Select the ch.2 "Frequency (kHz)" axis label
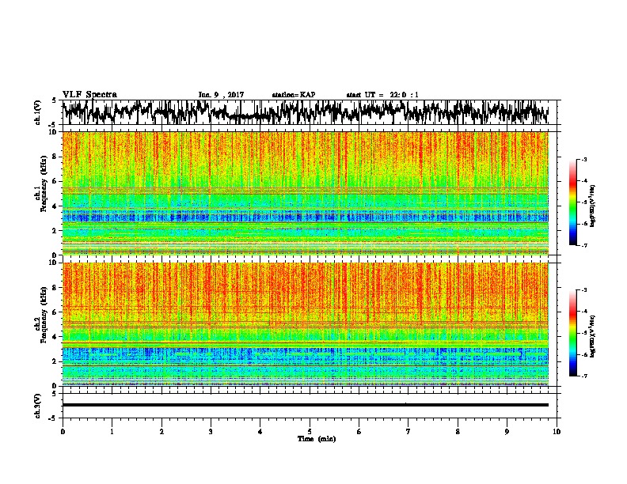The image size is (627, 484). pyautogui.click(x=44, y=315)
